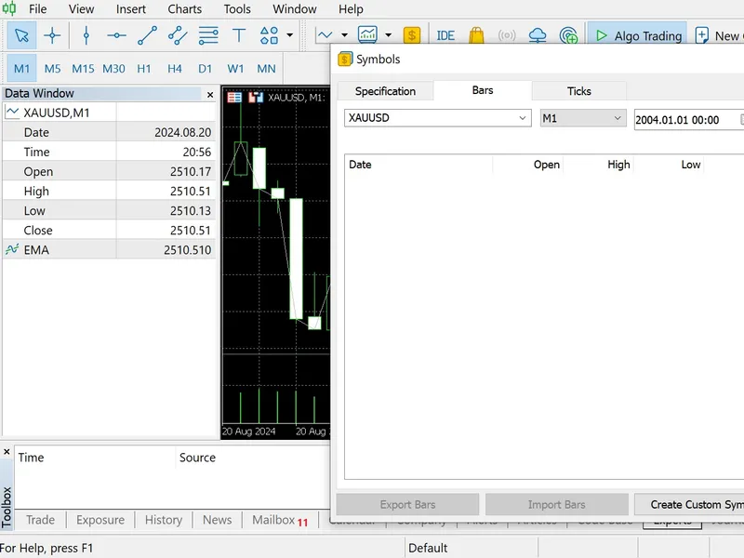Open the M1 timeframe dropdown in Symbols
744x558 pixels.
click(x=583, y=118)
